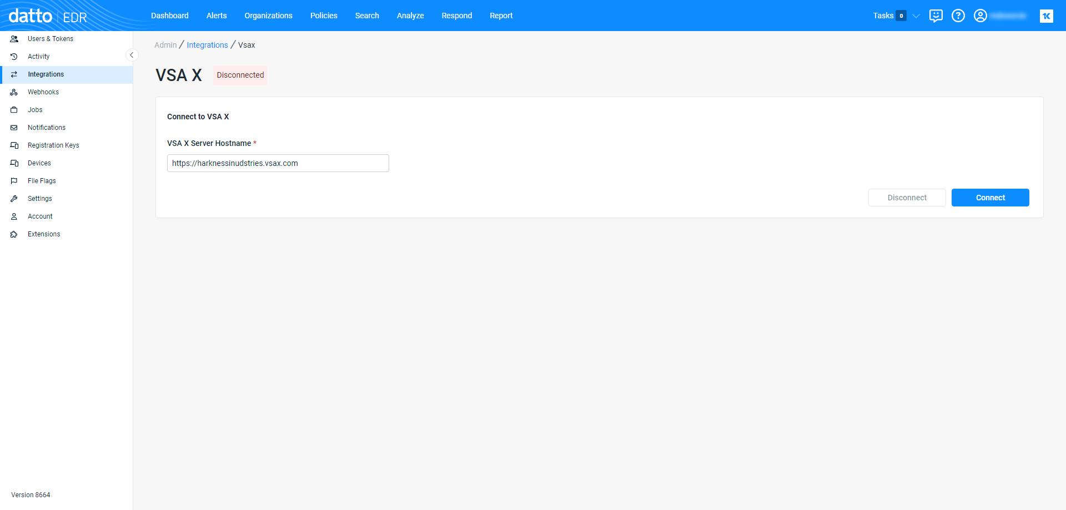Focus the VSA X Server Hostname field
The width and height of the screenshot is (1066, 510).
278,163
